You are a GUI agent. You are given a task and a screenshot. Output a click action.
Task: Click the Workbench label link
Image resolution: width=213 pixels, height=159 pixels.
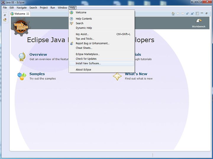tap(199, 27)
